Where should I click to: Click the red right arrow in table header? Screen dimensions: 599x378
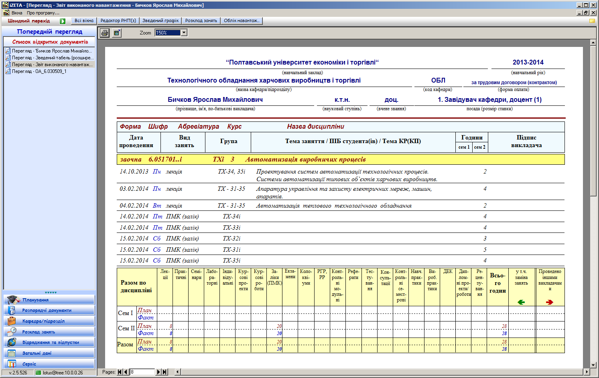point(550,302)
